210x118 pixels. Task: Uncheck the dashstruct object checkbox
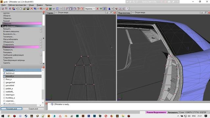coord(4,73)
